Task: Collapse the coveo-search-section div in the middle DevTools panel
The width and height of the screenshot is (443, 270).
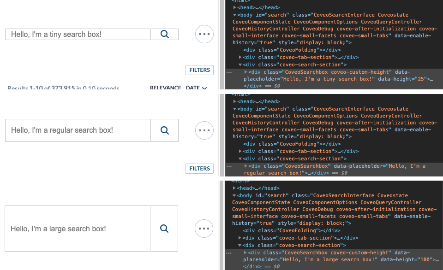Action: coord(240,158)
